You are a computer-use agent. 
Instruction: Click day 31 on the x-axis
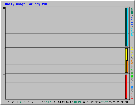point(127,102)
